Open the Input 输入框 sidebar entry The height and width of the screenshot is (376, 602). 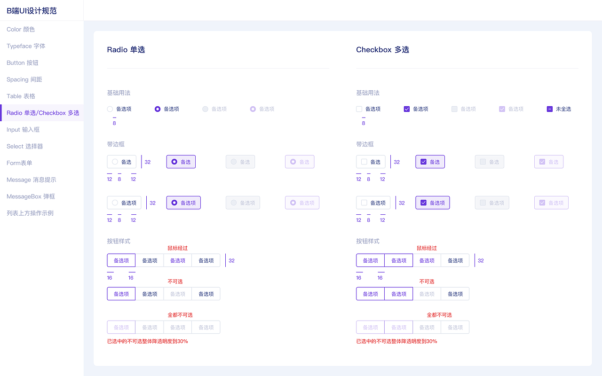[23, 129]
